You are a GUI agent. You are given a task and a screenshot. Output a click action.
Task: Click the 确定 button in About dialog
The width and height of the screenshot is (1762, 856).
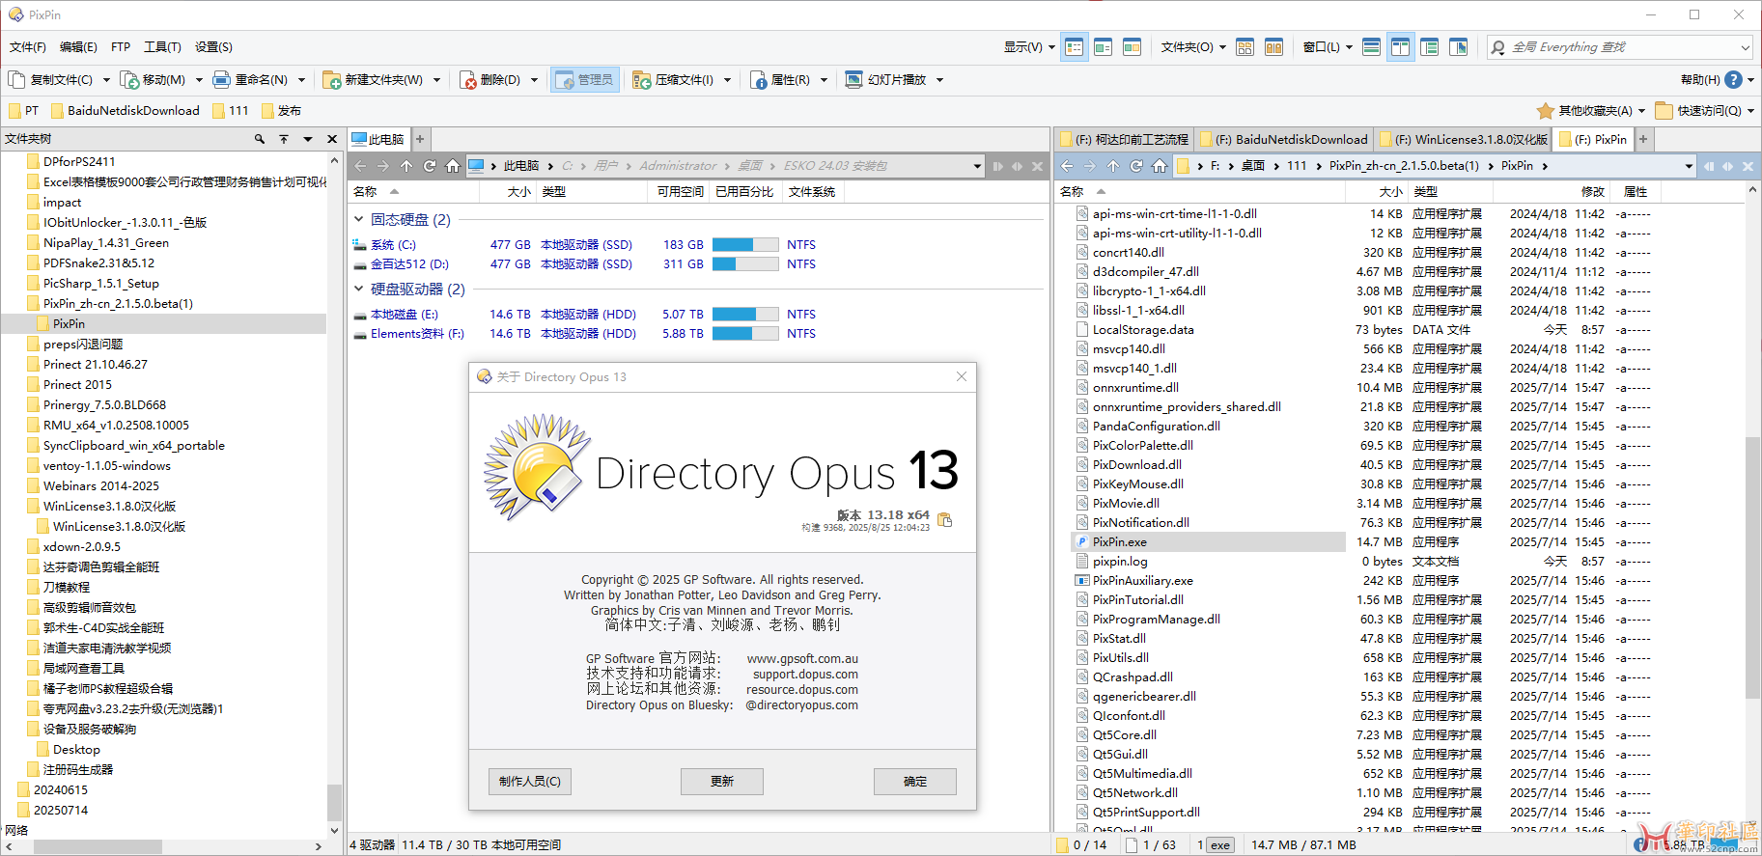coord(914,782)
